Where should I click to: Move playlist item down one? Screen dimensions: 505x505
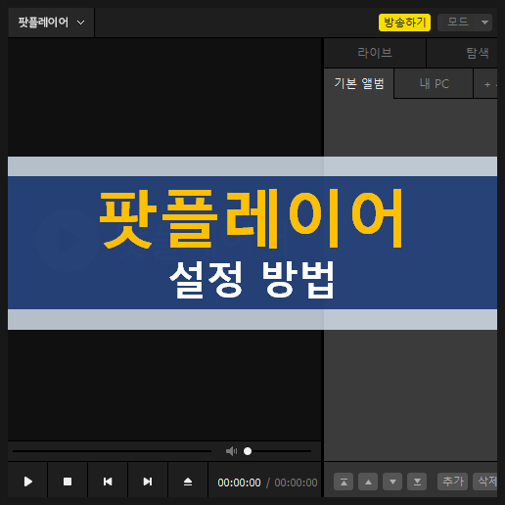click(x=392, y=482)
